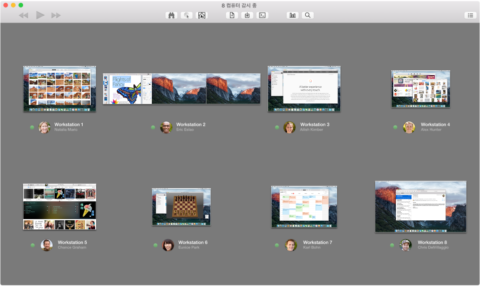Image resolution: width=480 pixels, height=287 pixels.
Task: Go to previous page with rewind button
Action: (x=24, y=16)
